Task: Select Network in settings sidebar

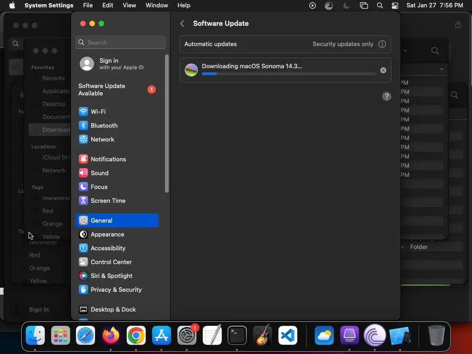Action: click(117, 139)
